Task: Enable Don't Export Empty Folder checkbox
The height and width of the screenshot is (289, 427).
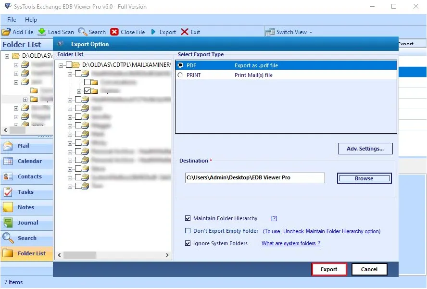Action: [x=188, y=231]
